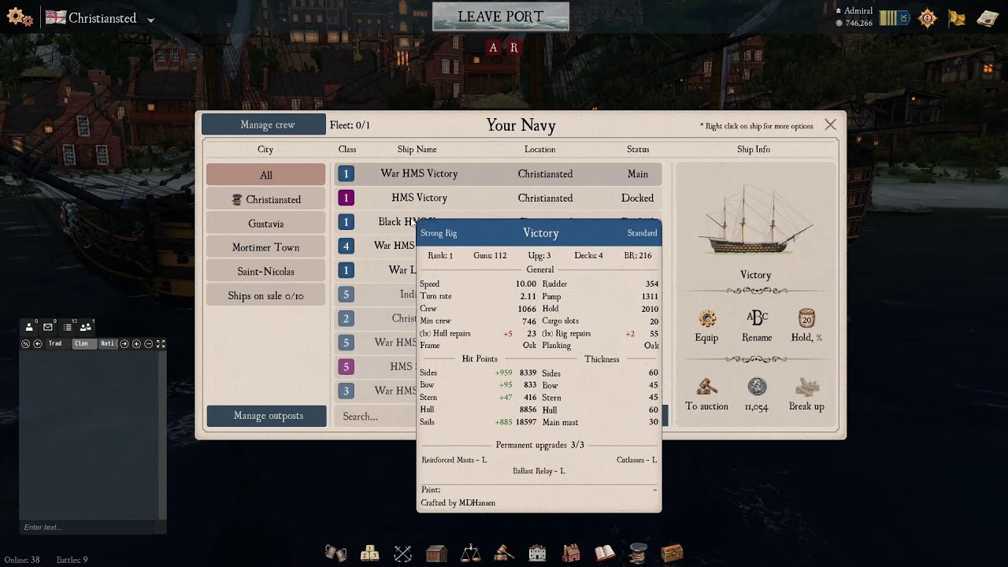Sort by the Class column header
The height and width of the screenshot is (567, 1008).
pos(347,149)
